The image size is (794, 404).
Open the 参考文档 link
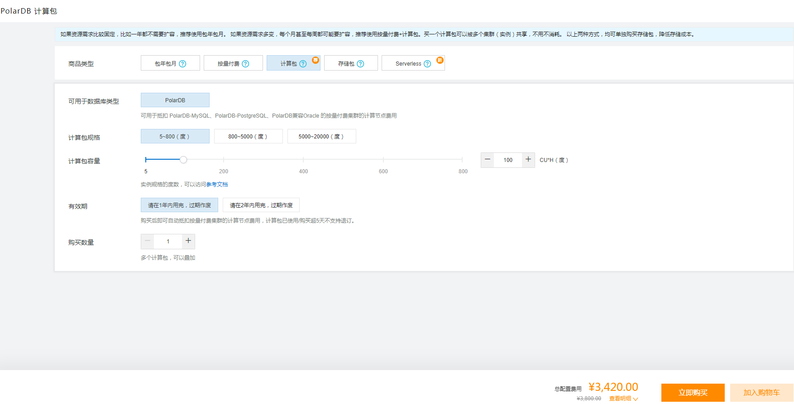click(217, 185)
